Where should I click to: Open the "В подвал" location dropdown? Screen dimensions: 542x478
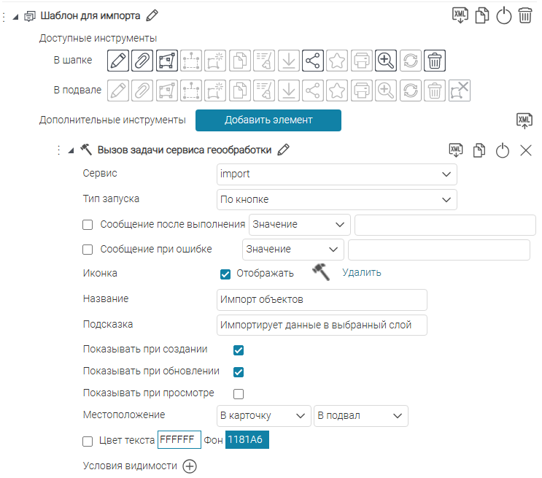coord(360,416)
